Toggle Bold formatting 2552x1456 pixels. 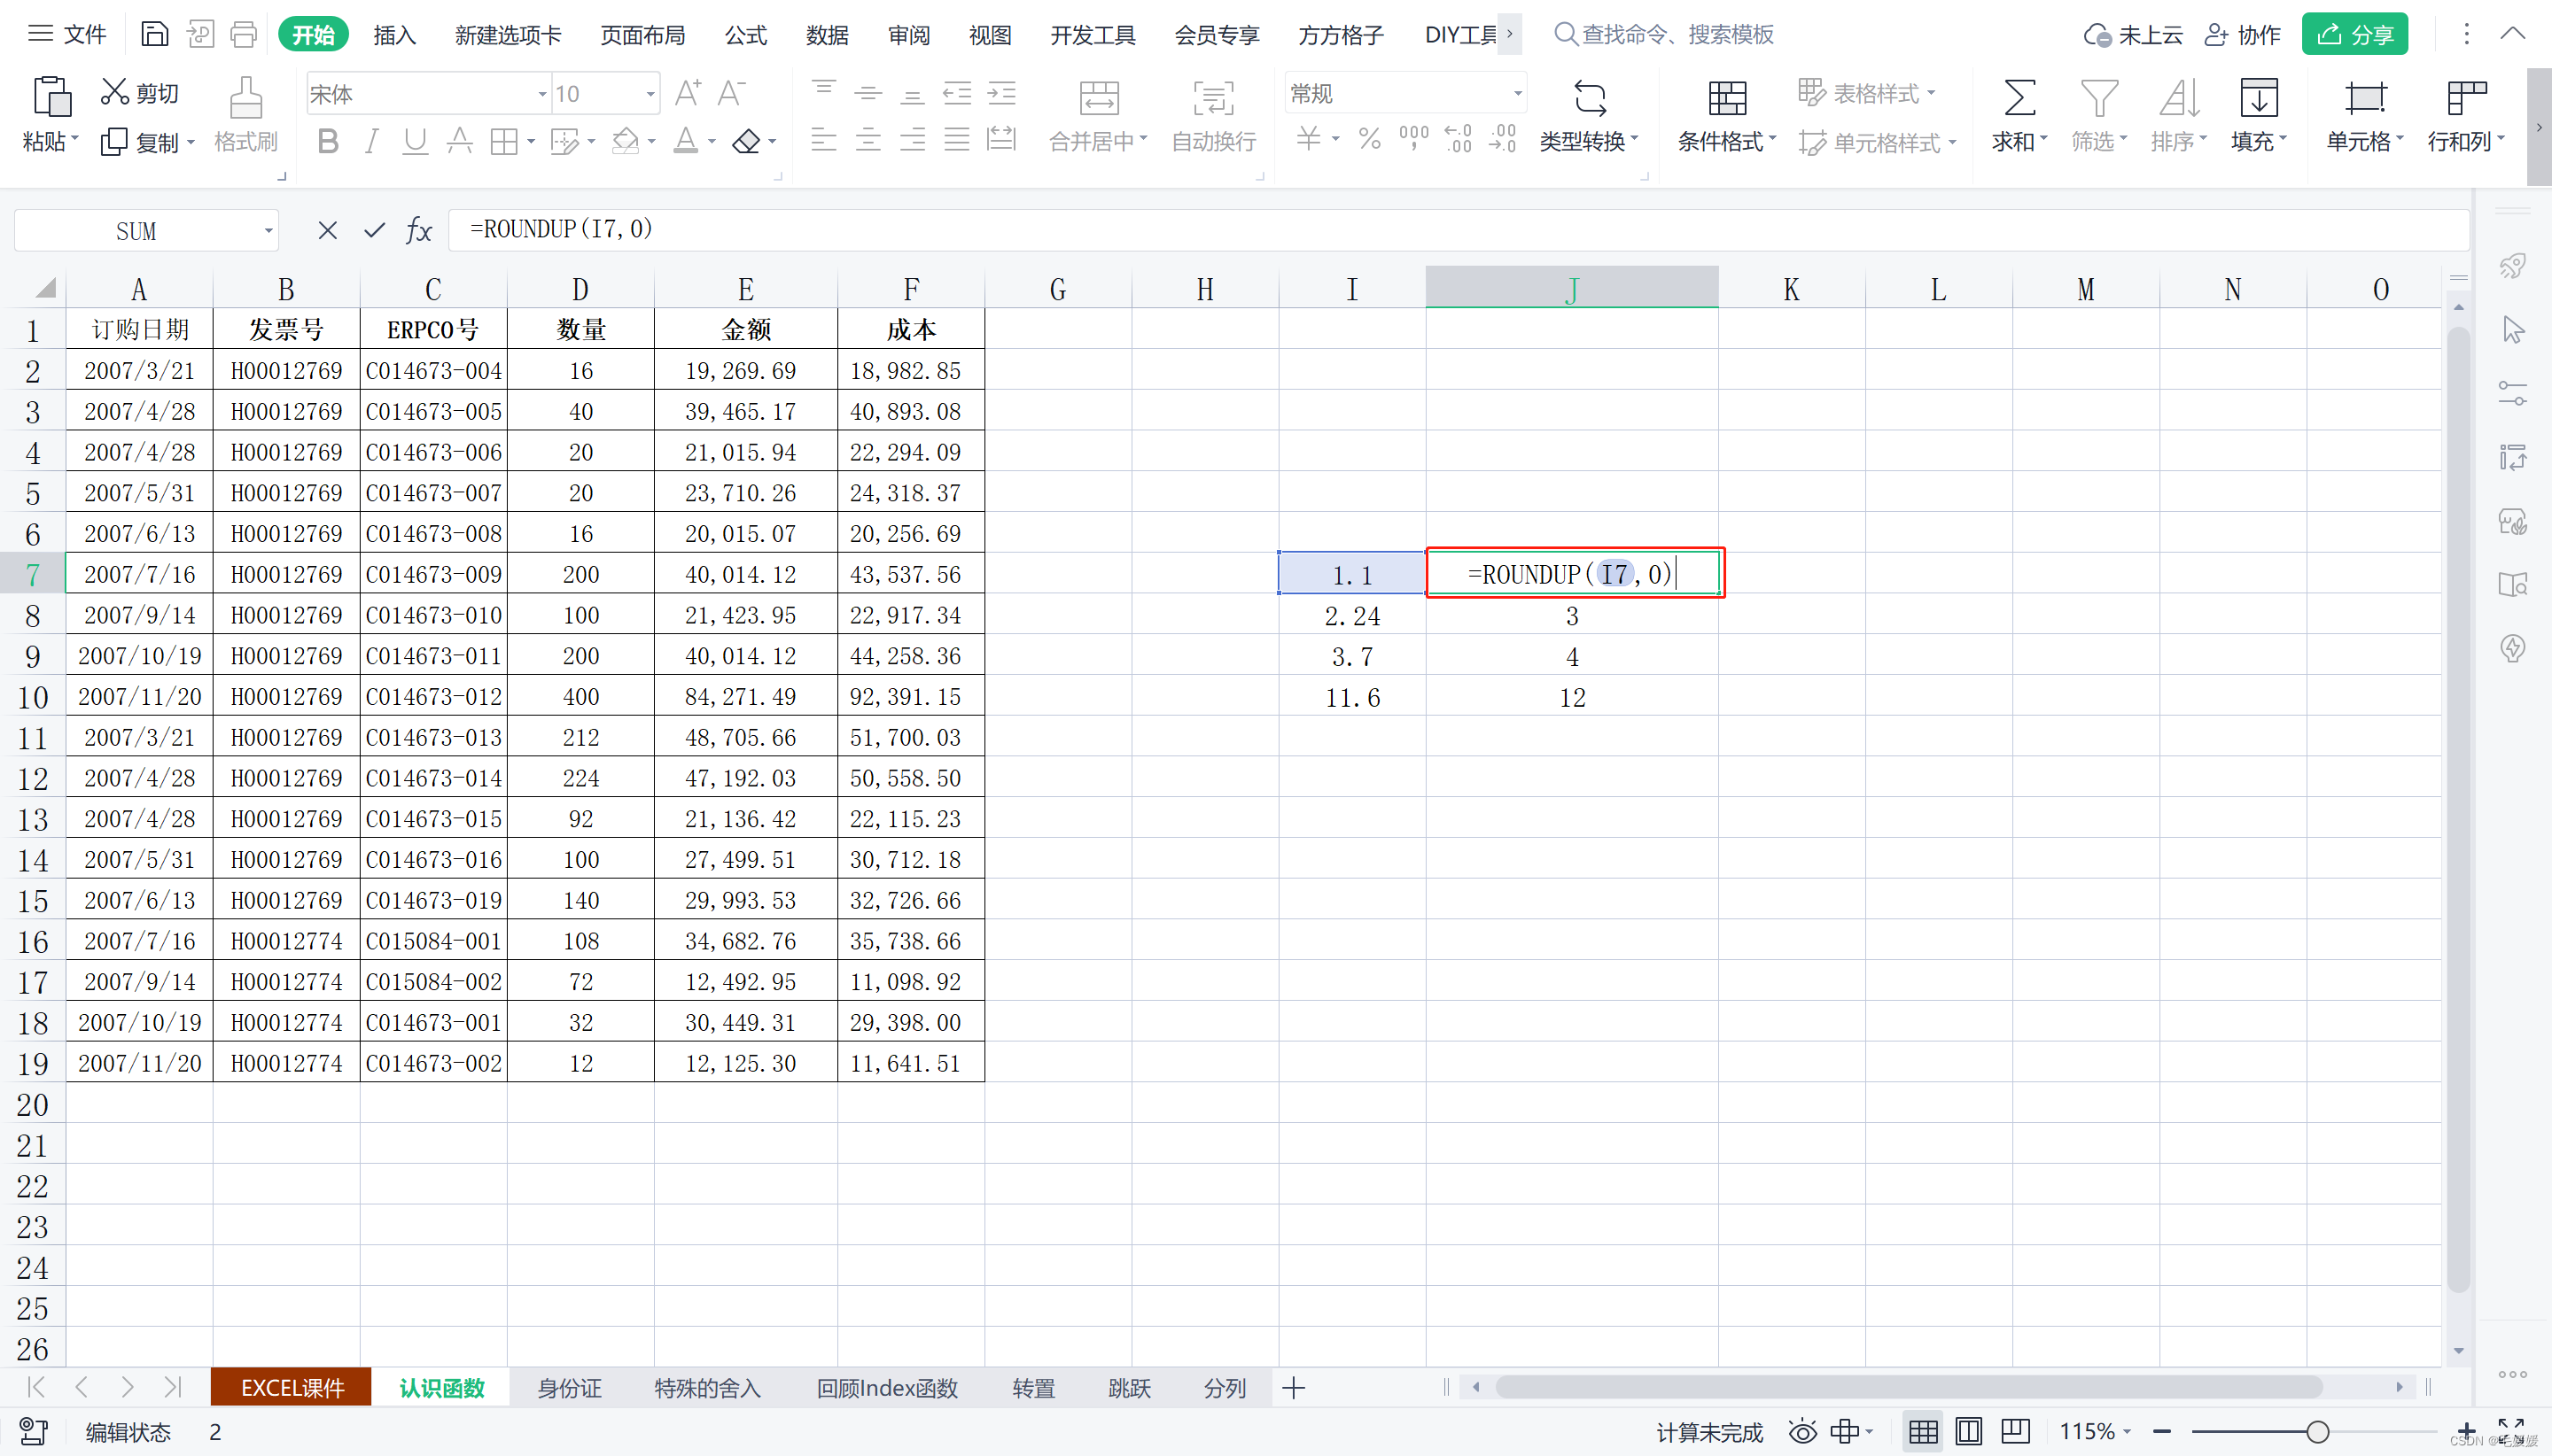[x=327, y=142]
